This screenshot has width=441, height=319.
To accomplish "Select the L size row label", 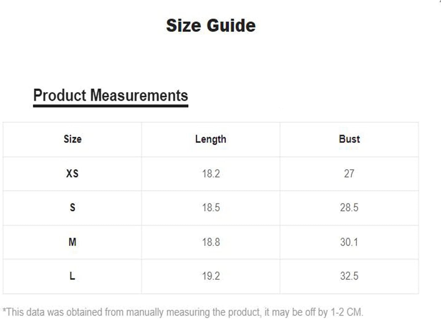I will point(72,276).
